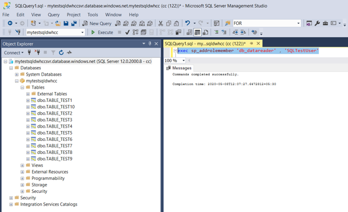Click the Parse checkmark icon
The height and width of the screenshot is (212, 348).
point(127,33)
